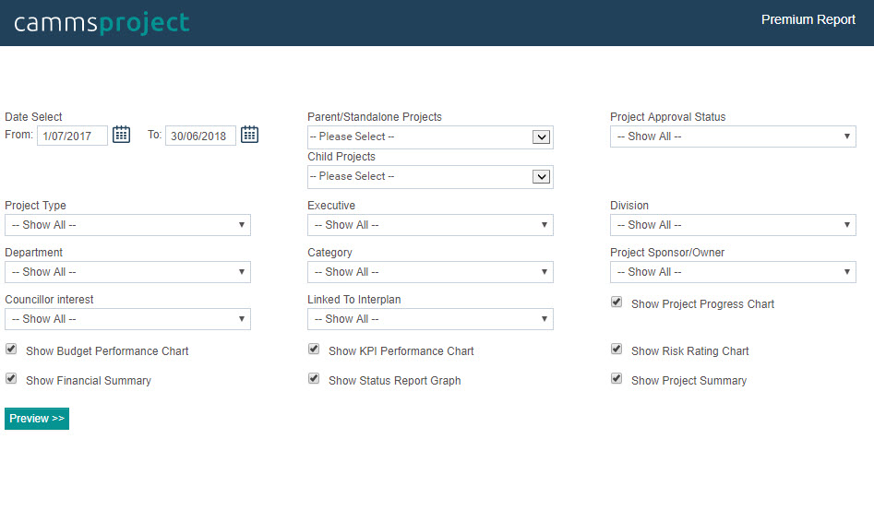Disable Show KPI Performance Chart
Viewport: 874px width, 510px height.
point(314,350)
